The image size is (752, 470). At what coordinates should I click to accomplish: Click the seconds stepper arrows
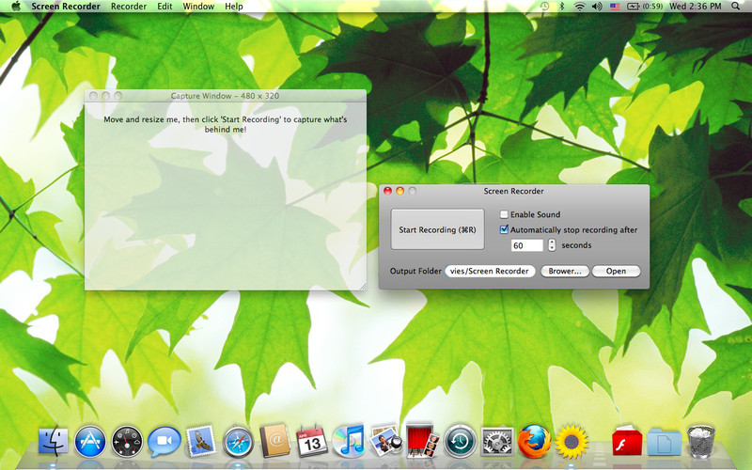(x=552, y=245)
